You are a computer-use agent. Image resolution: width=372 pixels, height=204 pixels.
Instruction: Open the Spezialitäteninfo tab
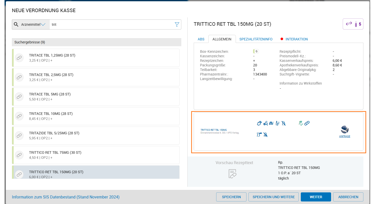[x=256, y=39]
